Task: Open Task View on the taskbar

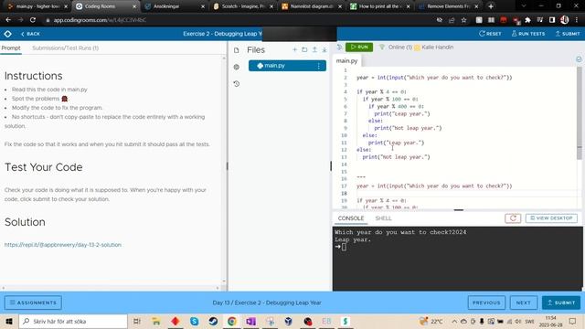Action: click(137, 321)
